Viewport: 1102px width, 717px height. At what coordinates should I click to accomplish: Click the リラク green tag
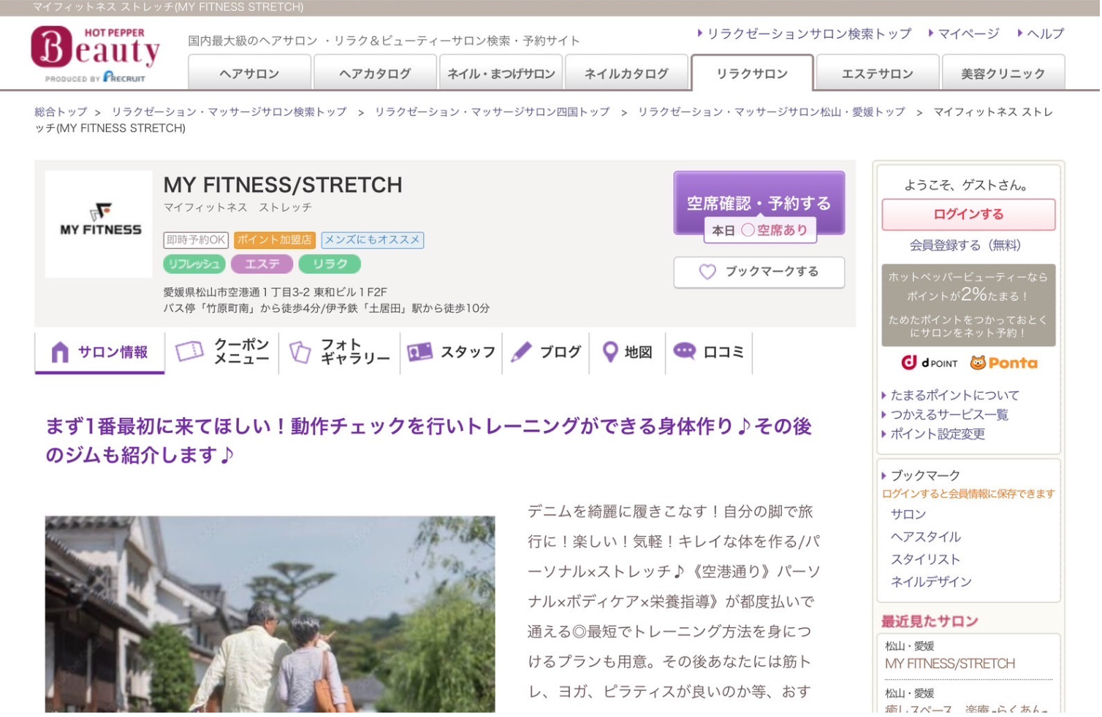(x=330, y=264)
